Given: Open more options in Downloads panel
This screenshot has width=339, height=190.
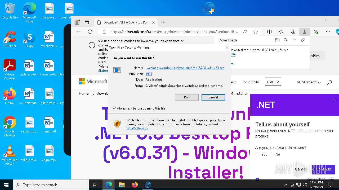Looking at the screenshot, I should tap(294, 40).
